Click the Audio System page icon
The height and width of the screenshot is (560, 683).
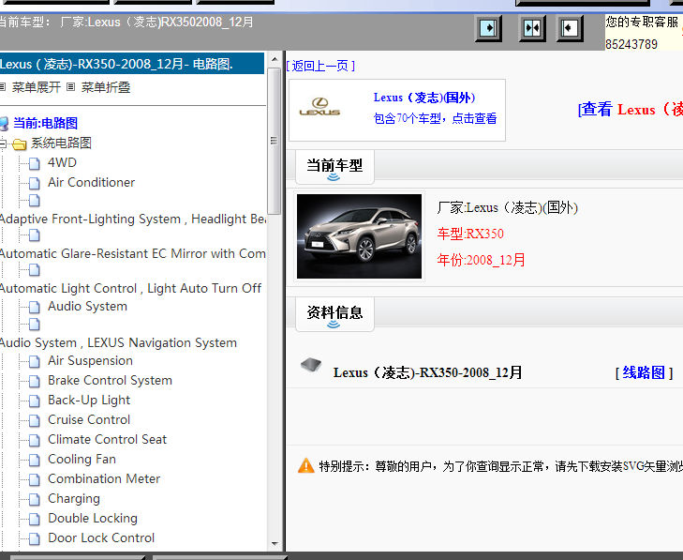(35, 308)
